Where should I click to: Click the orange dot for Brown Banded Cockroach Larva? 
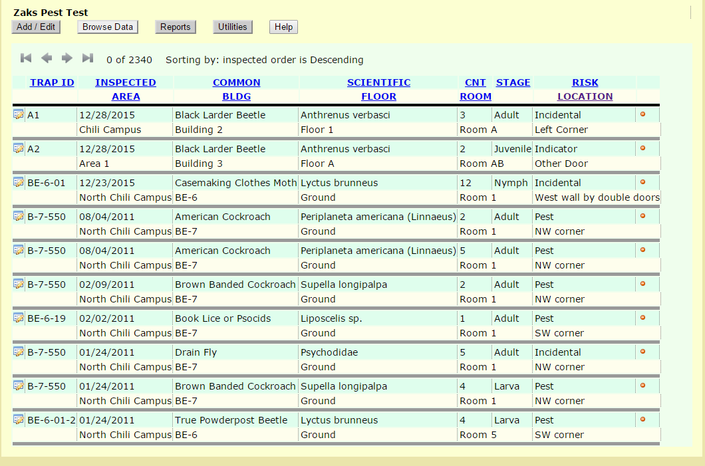point(643,386)
